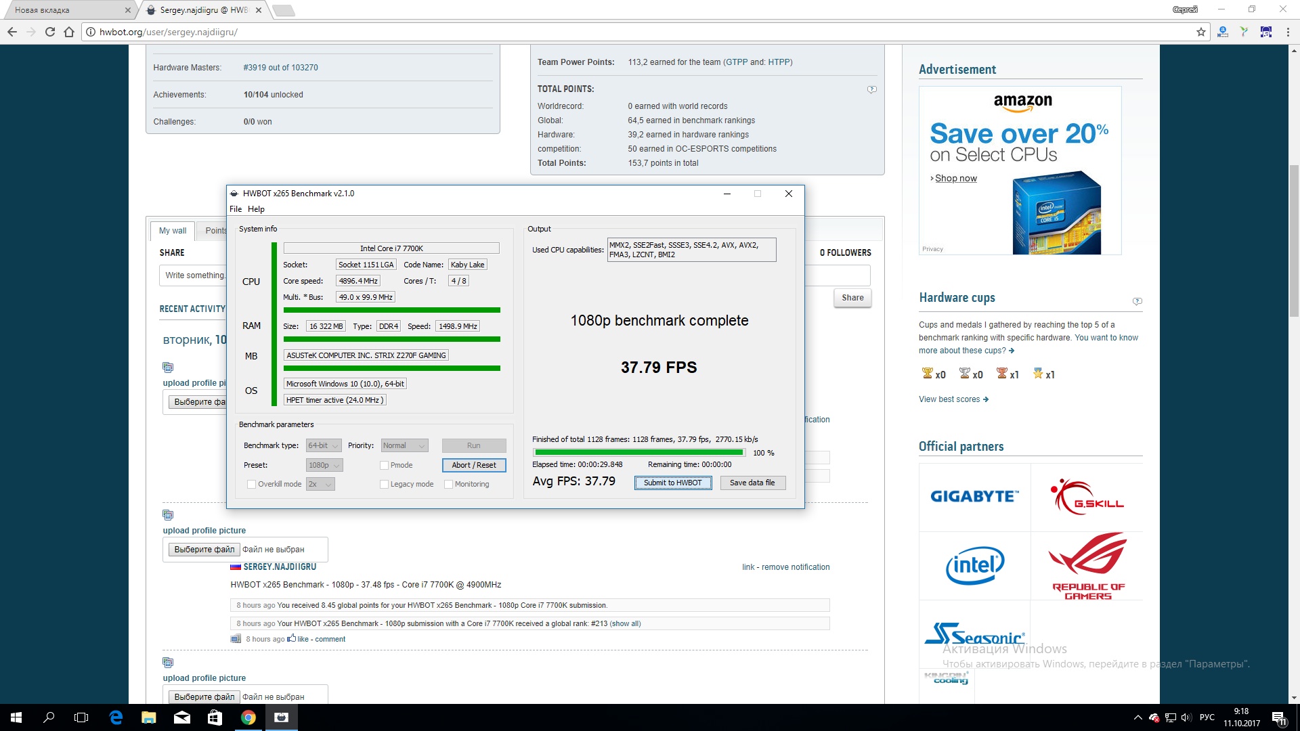The image size is (1300, 731).
Task: Switch to the 'Новая вкладка' browser tab
Action: (x=68, y=10)
